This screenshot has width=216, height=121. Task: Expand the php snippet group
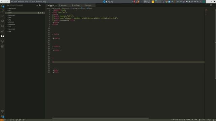(x=25, y=20)
